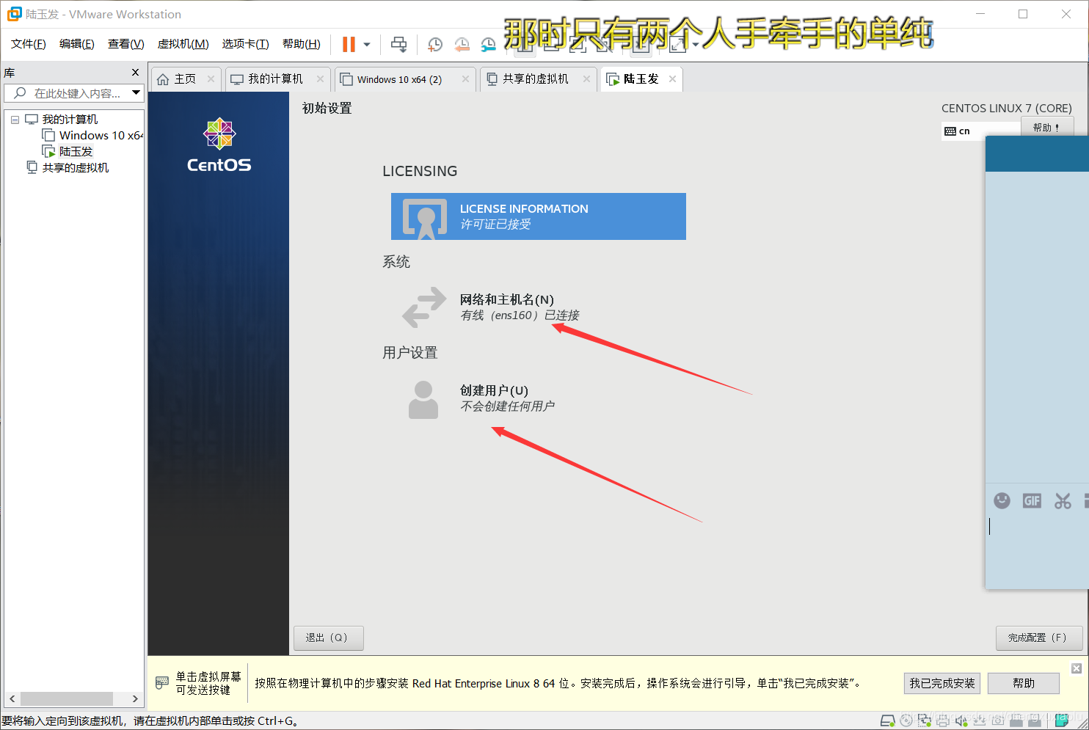This screenshot has width=1089, height=730.
Task: Click the camera device status icon
Action: point(998,720)
